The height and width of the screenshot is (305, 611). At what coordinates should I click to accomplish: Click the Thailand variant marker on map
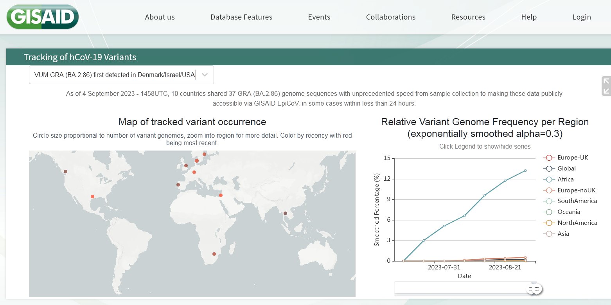click(285, 213)
